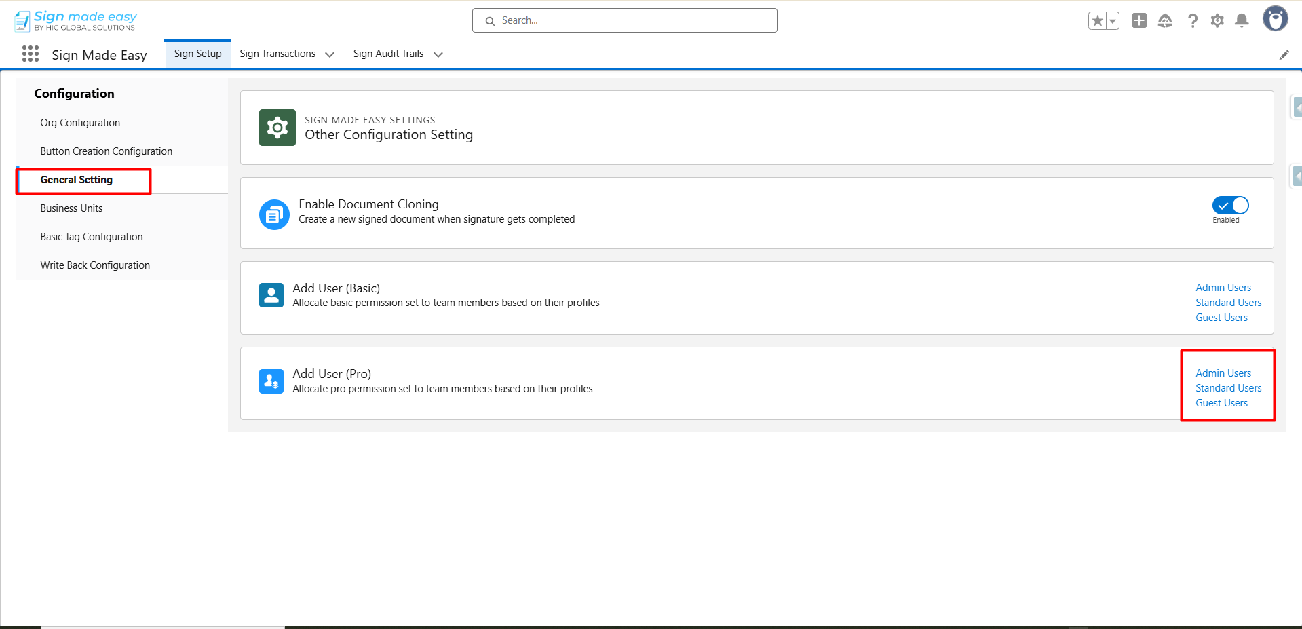This screenshot has height=629, width=1302.
Task: Click the favorites star icon
Action: pyautogui.click(x=1097, y=21)
